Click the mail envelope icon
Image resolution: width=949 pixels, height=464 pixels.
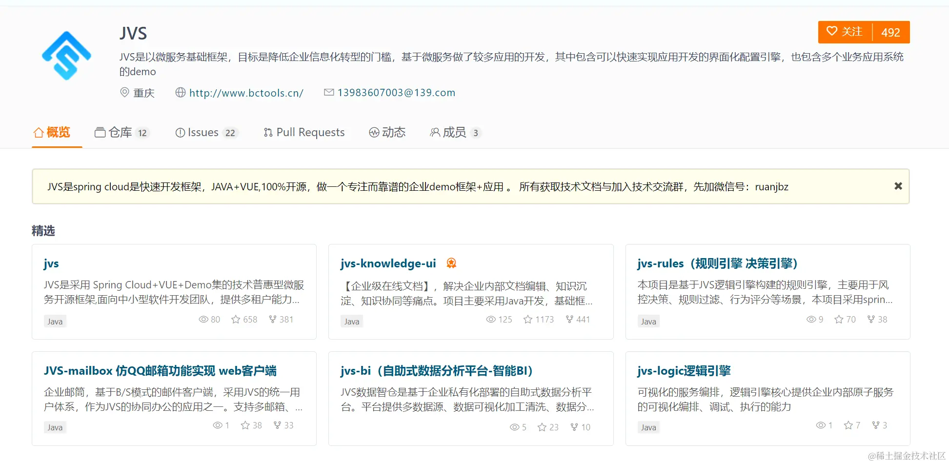(x=329, y=92)
